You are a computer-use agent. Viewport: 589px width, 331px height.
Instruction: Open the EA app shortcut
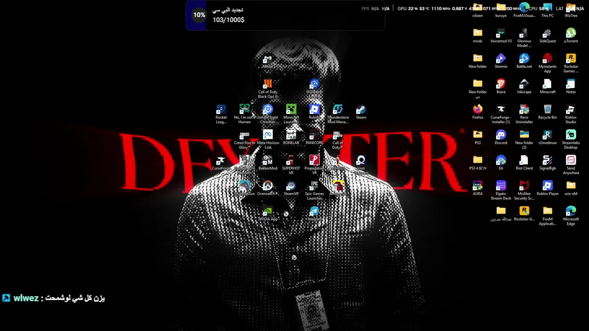[x=501, y=162]
